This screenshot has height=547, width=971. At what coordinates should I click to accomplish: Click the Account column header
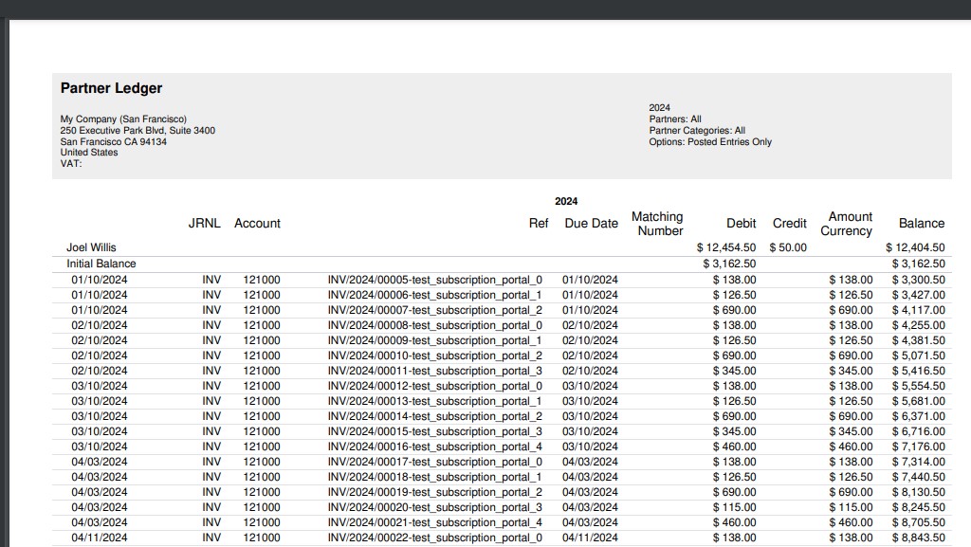[257, 224]
